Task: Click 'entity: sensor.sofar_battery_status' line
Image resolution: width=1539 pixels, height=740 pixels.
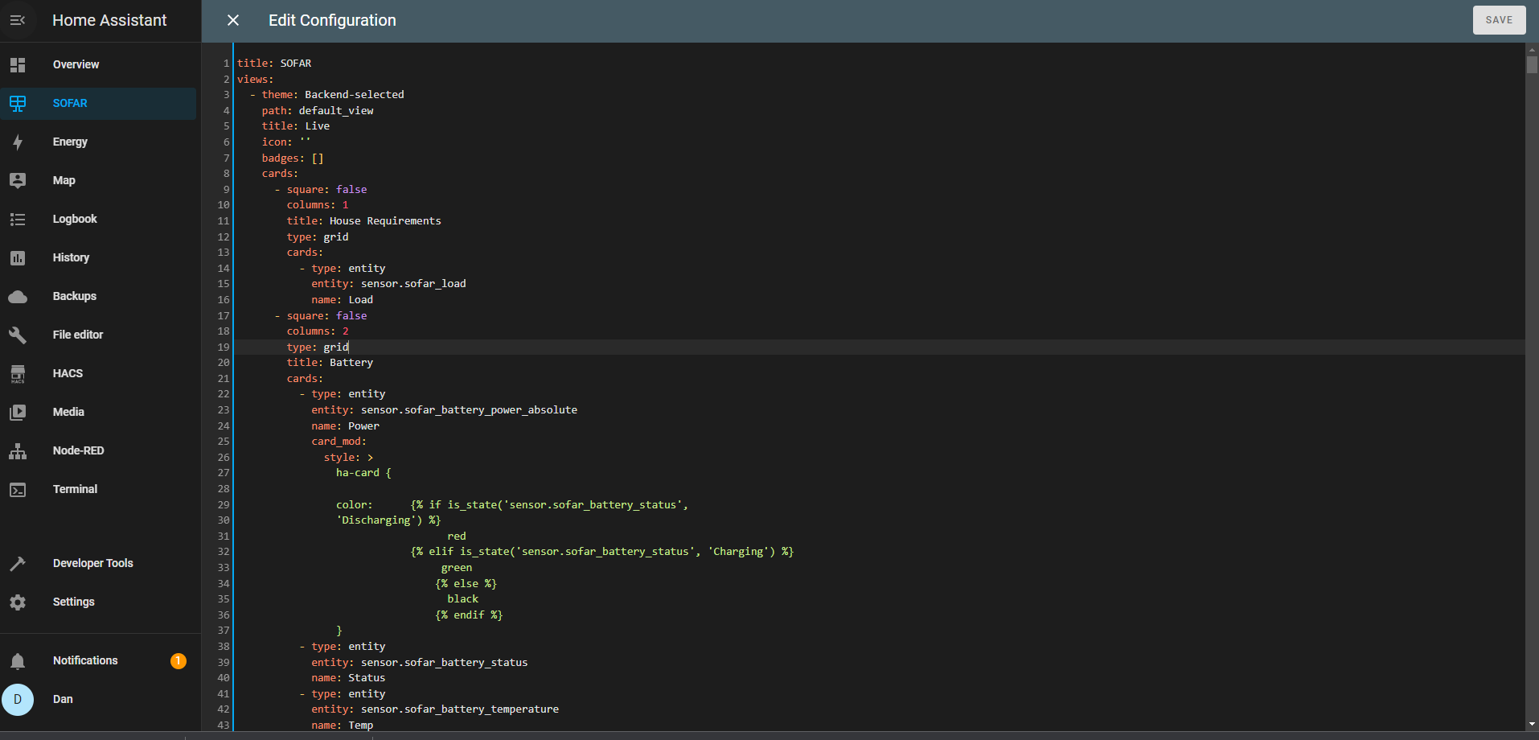Action: click(x=420, y=663)
